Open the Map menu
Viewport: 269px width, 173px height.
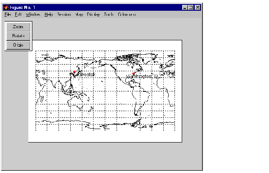pos(79,14)
